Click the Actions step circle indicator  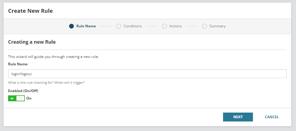tap(164, 26)
